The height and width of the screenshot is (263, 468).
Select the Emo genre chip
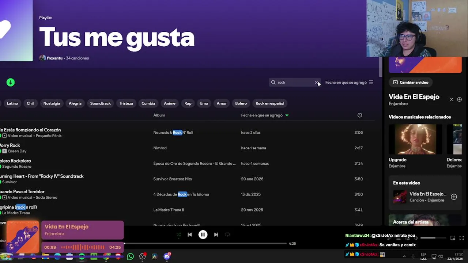coord(204,103)
